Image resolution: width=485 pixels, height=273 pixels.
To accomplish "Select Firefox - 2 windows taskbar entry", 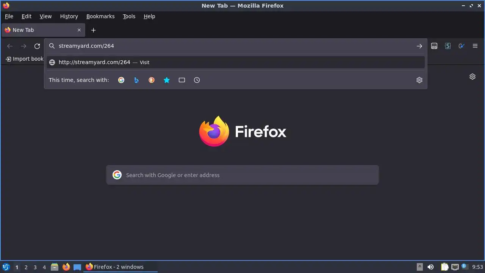I will tap(120, 267).
